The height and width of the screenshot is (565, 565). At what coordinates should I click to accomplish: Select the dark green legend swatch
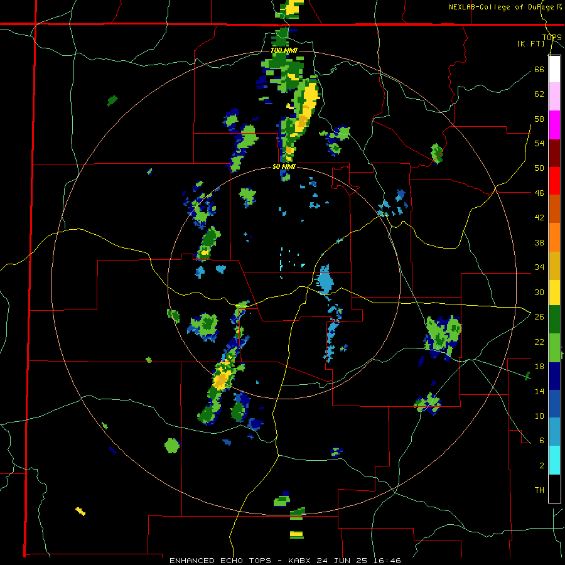click(x=554, y=320)
